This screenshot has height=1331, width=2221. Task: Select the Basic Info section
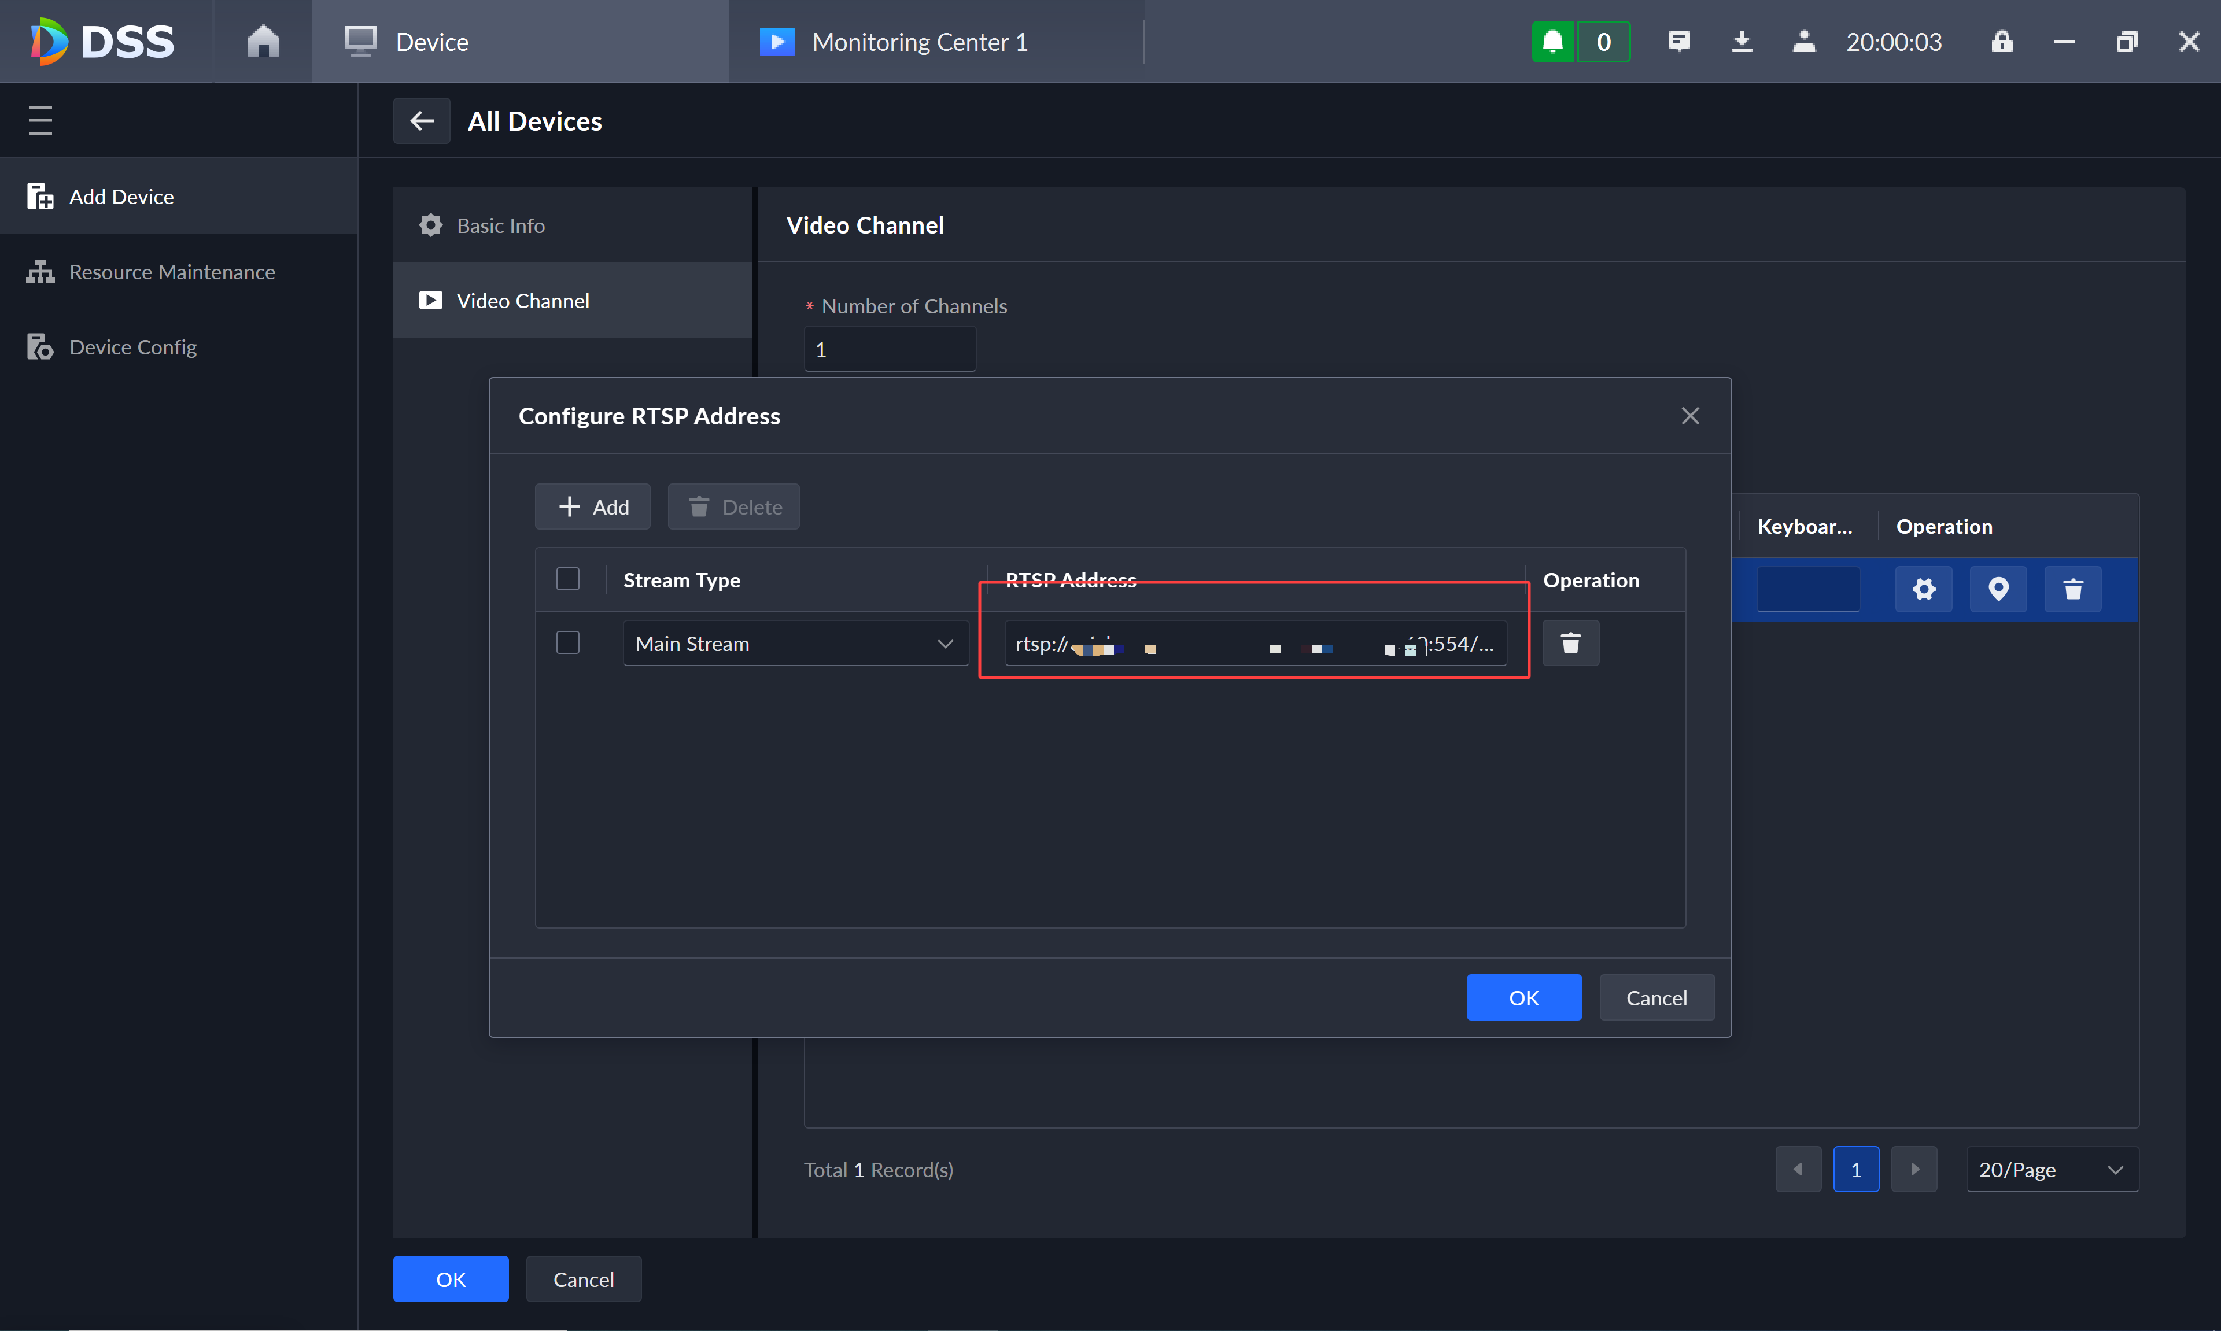(572, 225)
